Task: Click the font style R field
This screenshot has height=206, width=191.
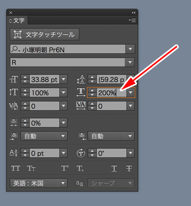Action: (68, 63)
